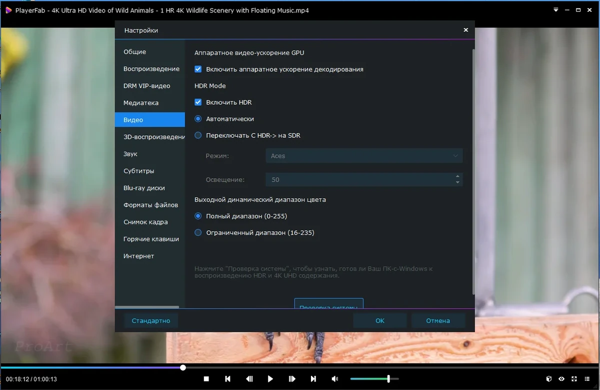600x390 pixels.
Task: Open the DRM VIP-видео section
Action: [x=150, y=86]
